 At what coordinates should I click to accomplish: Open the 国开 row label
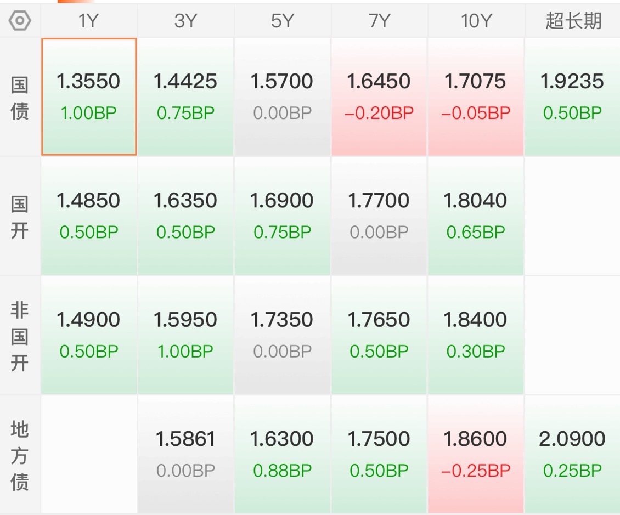click(x=20, y=217)
